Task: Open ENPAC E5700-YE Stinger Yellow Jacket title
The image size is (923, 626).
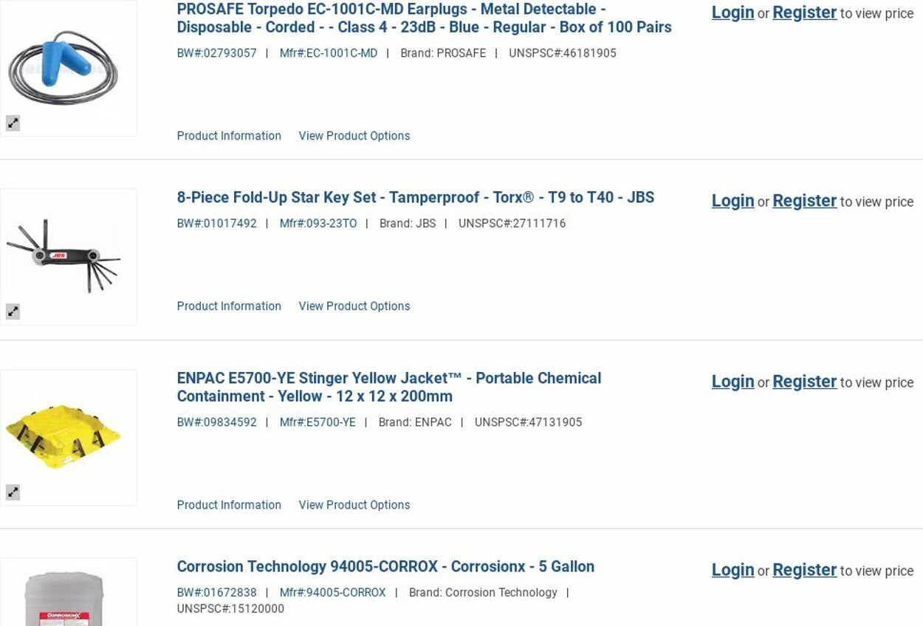Action: point(388,388)
